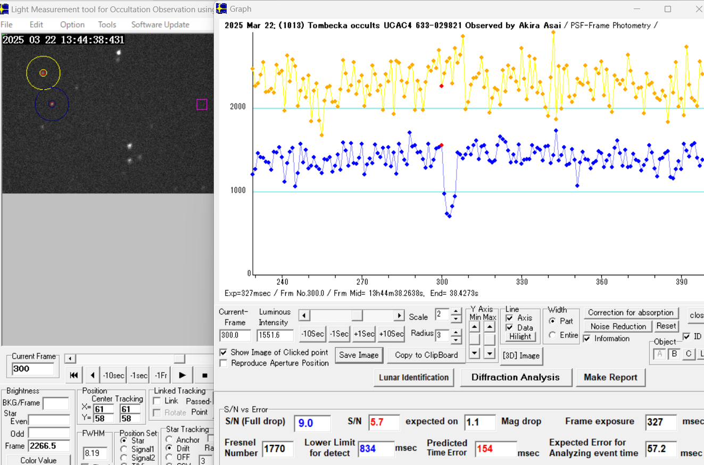Jump to first frame with rewind icon
Viewport: 704px width, 465px height.
point(74,375)
